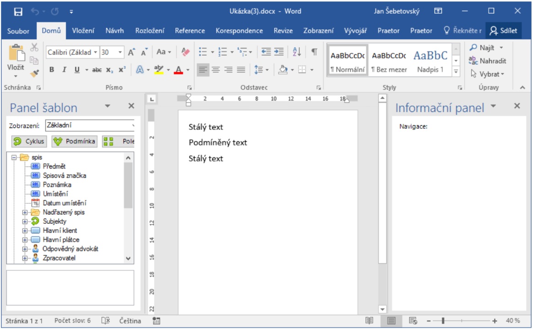This screenshot has height=329, width=533.
Task: Click the Clear Formatting eraser icon
Action: pyautogui.click(x=185, y=52)
